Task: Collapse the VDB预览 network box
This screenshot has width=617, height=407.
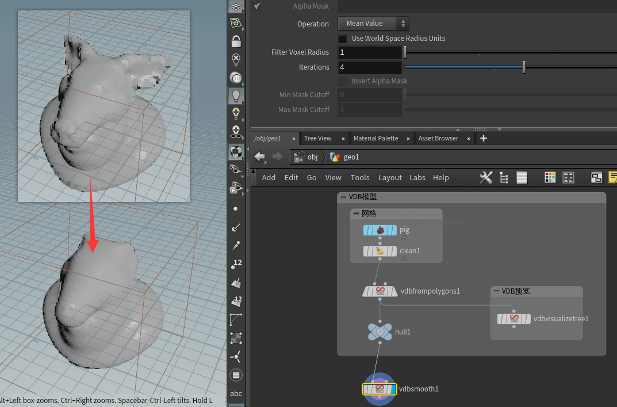Action: click(x=496, y=291)
